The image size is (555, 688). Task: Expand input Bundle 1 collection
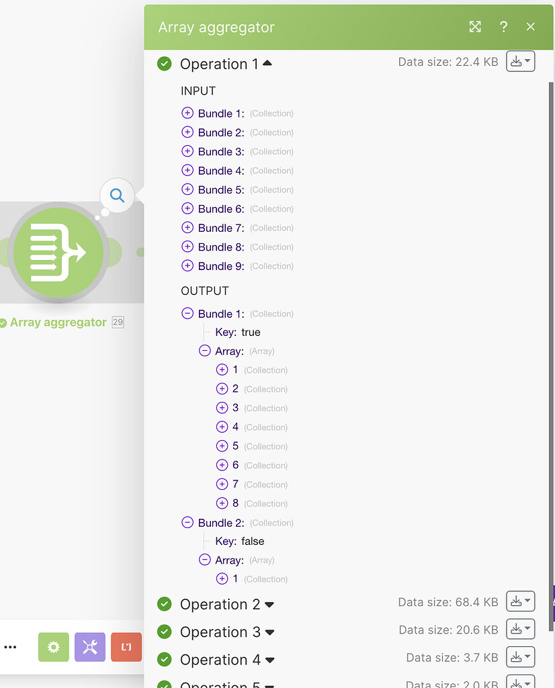(187, 113)
